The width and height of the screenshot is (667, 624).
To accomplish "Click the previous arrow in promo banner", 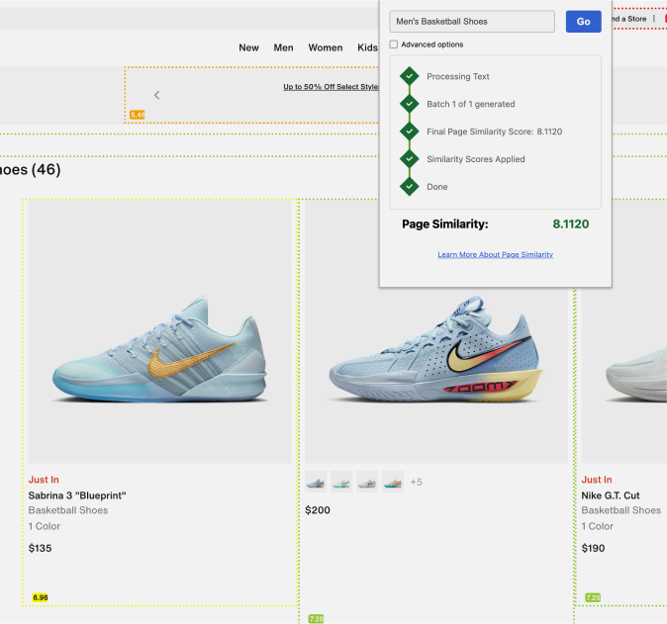I will [x=156, y=95].
